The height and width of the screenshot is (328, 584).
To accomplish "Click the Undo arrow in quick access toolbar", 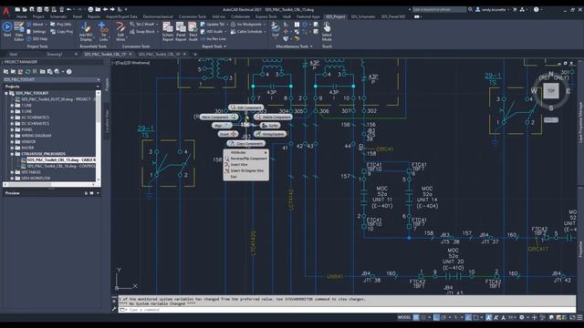I will pyautogui.click(x=69, y=9).
